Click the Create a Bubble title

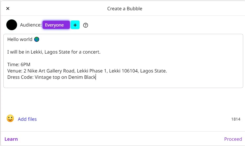(x=125, y=9)
